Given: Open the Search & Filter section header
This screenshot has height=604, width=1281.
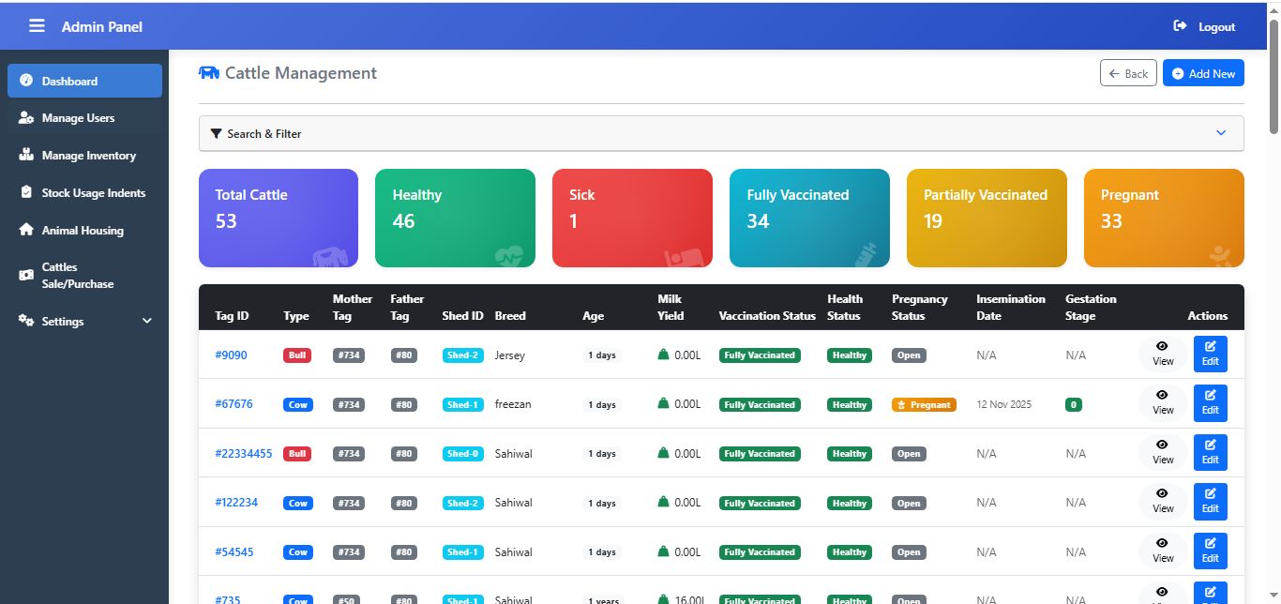Looking at the screenshot, I should 264,134.
